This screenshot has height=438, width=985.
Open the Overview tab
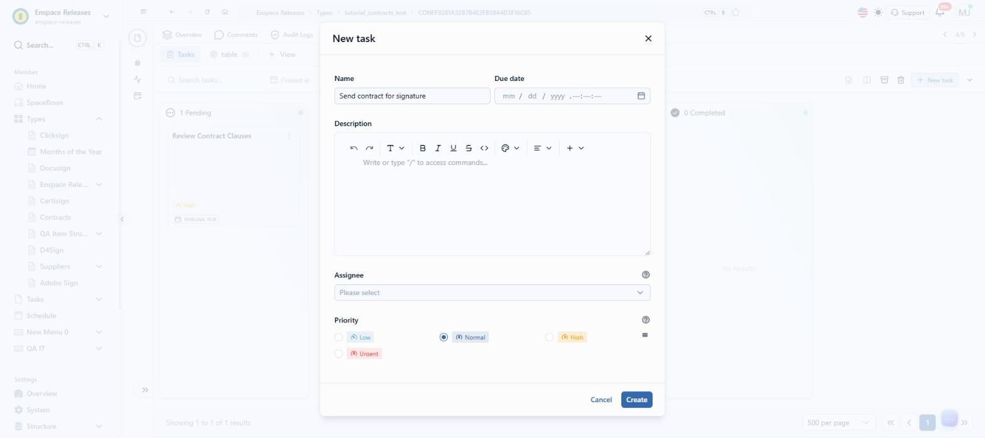pyautogui.click(x=182, y=35)
